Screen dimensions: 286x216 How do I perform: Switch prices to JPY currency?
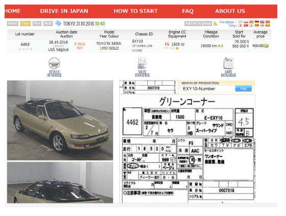point(266,45)
